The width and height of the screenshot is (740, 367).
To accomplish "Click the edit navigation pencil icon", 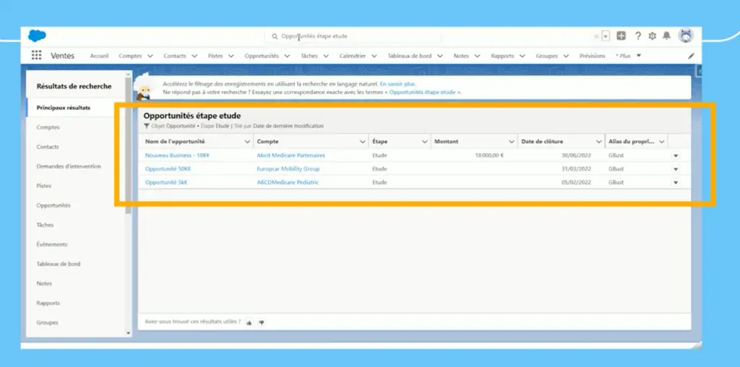I will click(x=691, y=56).
